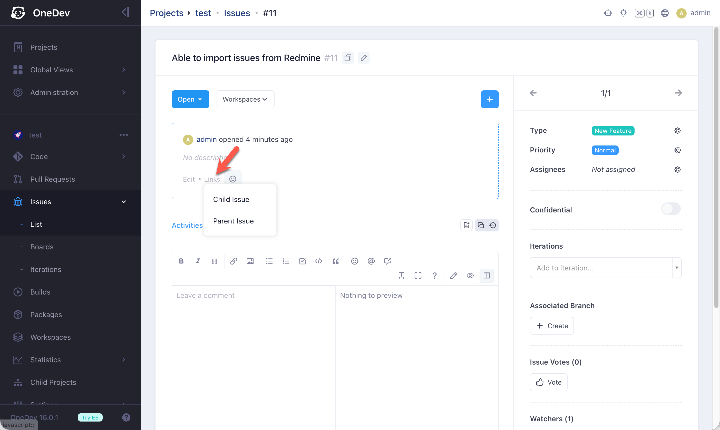The height and width of the screenshot is (430, 720).
Task: Insert unordered list in editor
Action: click(x=269, y=261)
